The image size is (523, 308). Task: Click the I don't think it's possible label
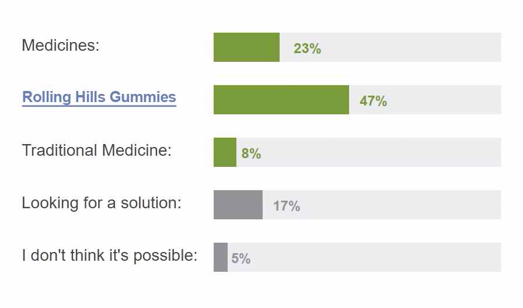(110, 256)
